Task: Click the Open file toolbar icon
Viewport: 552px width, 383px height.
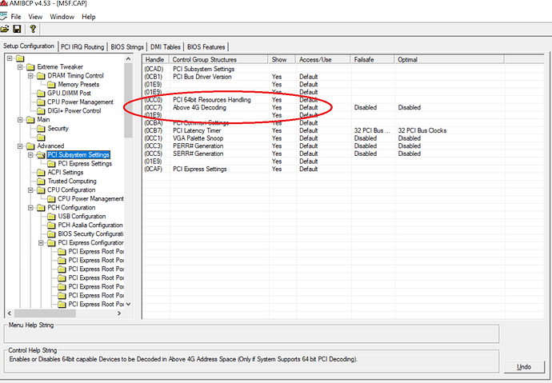Action: coord(5,30)
